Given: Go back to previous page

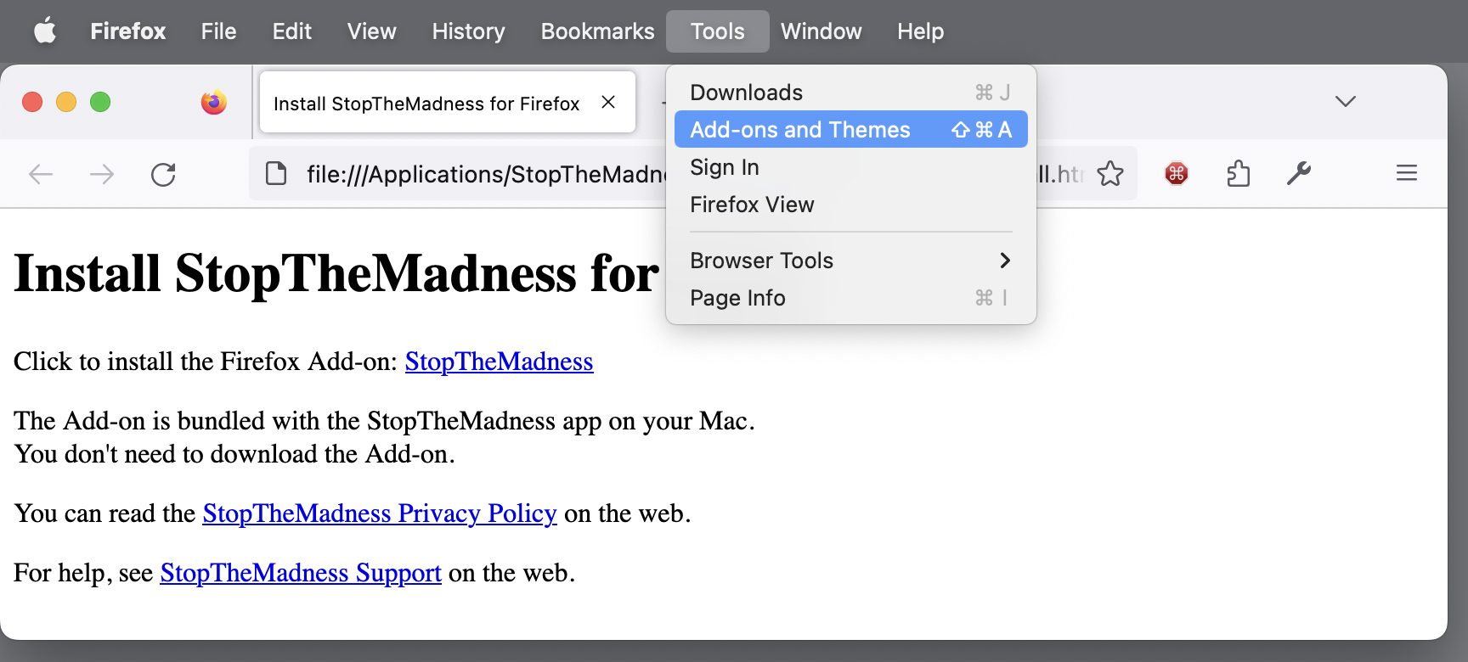Looking at the screenshot, I should tap(41, 175).
